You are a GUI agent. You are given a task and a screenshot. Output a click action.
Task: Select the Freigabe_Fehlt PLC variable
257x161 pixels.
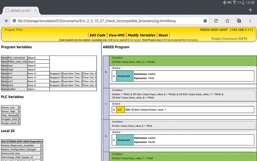(10, 119)
